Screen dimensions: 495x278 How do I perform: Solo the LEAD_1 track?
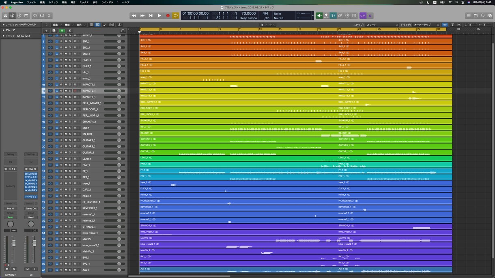coord(70,158)
